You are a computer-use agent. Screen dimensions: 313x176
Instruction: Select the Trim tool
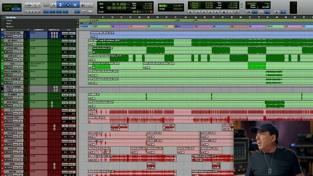pos(61,5)
